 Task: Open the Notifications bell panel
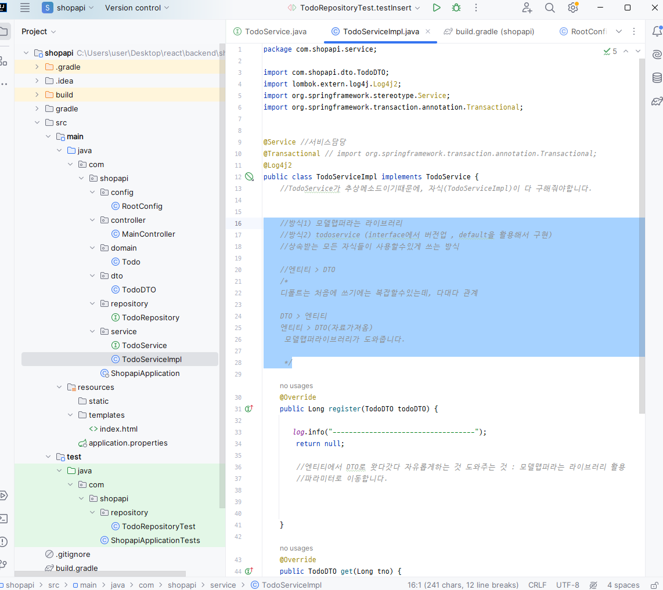coord(657,31)
